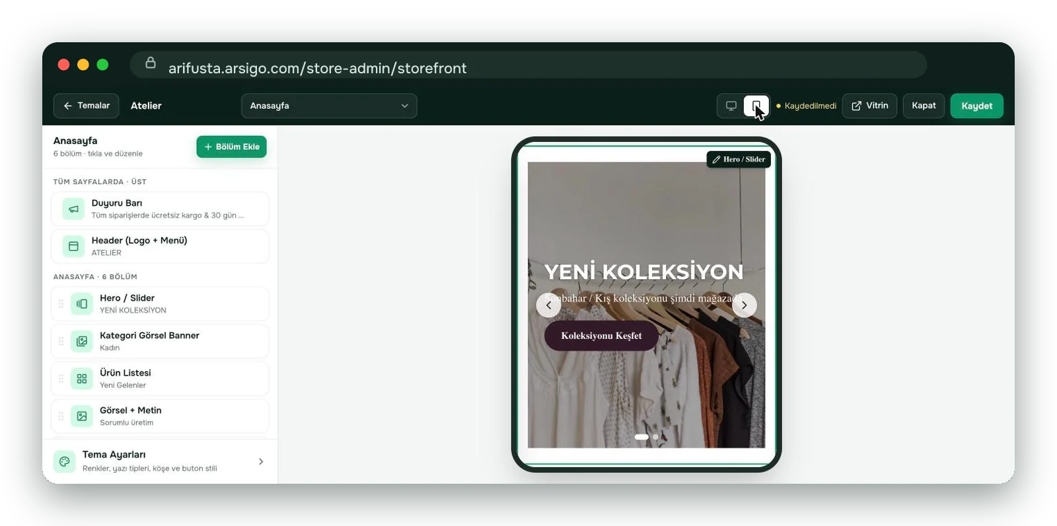Screen dimensions: 1057x526
Task: Select the Görsel + Metin section row
Action: pos(160,416)
